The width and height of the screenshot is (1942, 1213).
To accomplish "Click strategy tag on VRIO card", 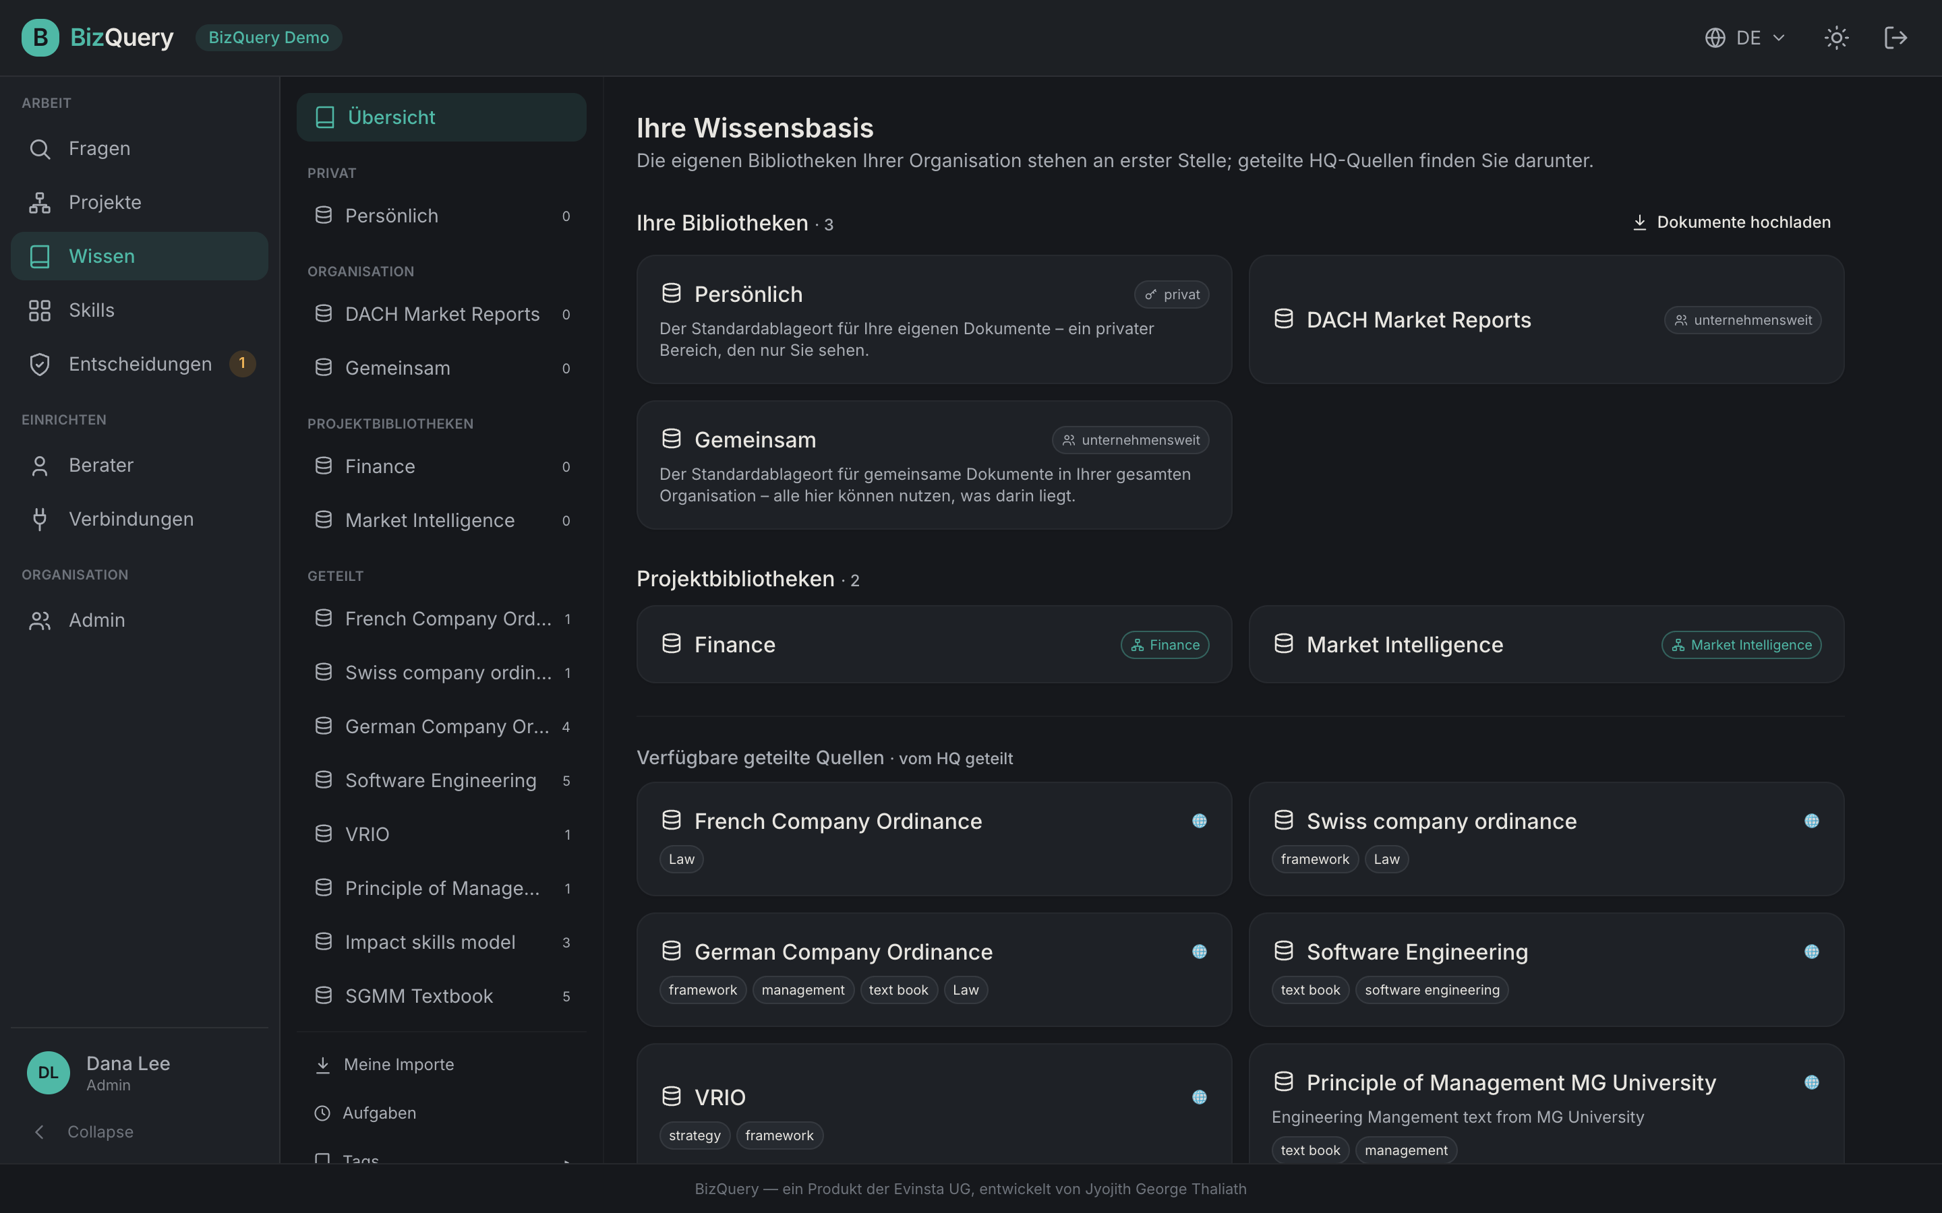I will pyautogui.click(x=694, y=1136).
